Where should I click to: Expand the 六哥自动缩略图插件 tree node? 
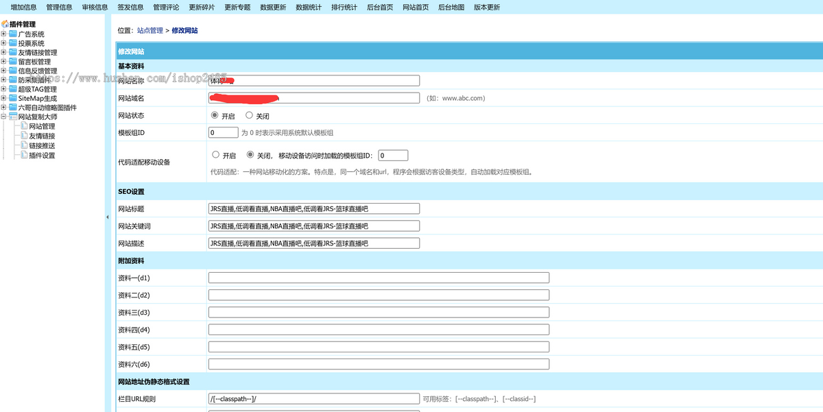(x=4, y=108)
